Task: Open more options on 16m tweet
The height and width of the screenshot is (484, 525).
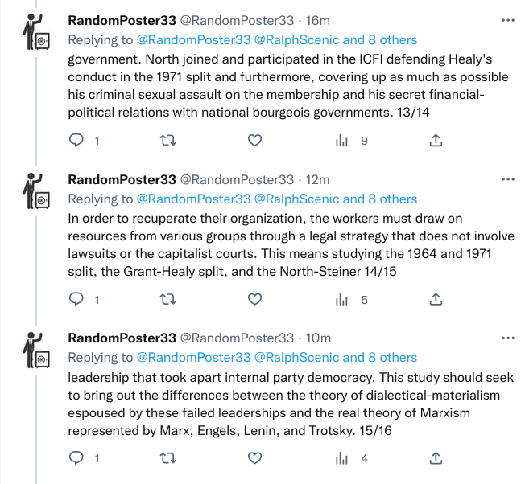Action: point(506,20)
